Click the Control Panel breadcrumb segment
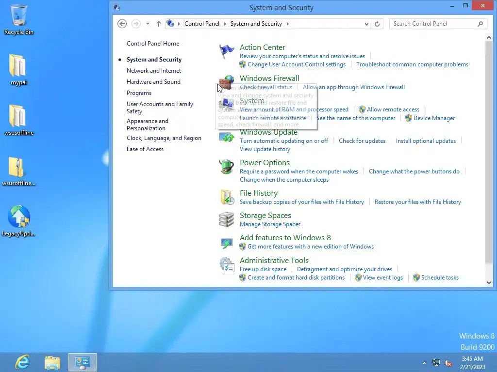 coord(202,24)
